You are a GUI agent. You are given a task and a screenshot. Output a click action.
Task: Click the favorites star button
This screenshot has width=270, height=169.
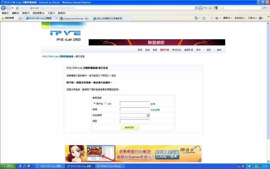pyautogui.click(x=8, y=18)
